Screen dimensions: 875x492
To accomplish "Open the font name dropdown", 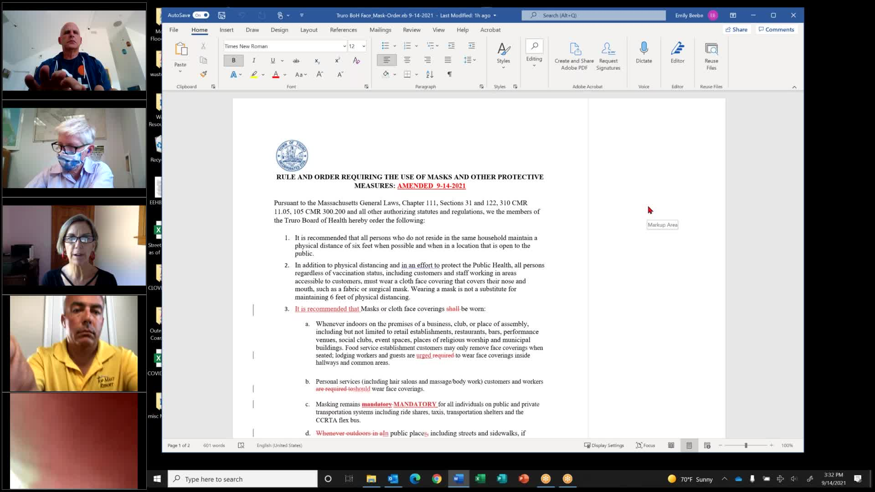I will tap(344, 46).
